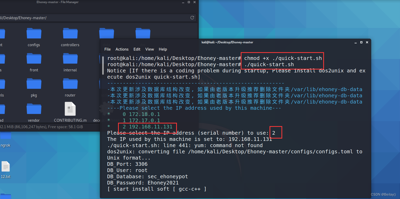Click the 'DB_Database: sec_ehoneypot' line

[148, 176]
